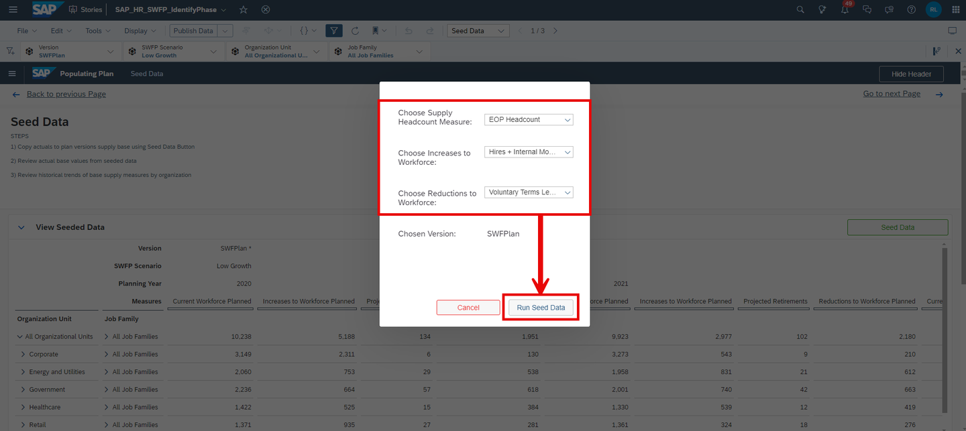
Task: Open the page header hamburger menu
Action: pyautogui.click(x=12, y=74)
